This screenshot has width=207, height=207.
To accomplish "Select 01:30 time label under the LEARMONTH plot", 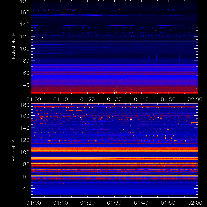I will (114, 99).
